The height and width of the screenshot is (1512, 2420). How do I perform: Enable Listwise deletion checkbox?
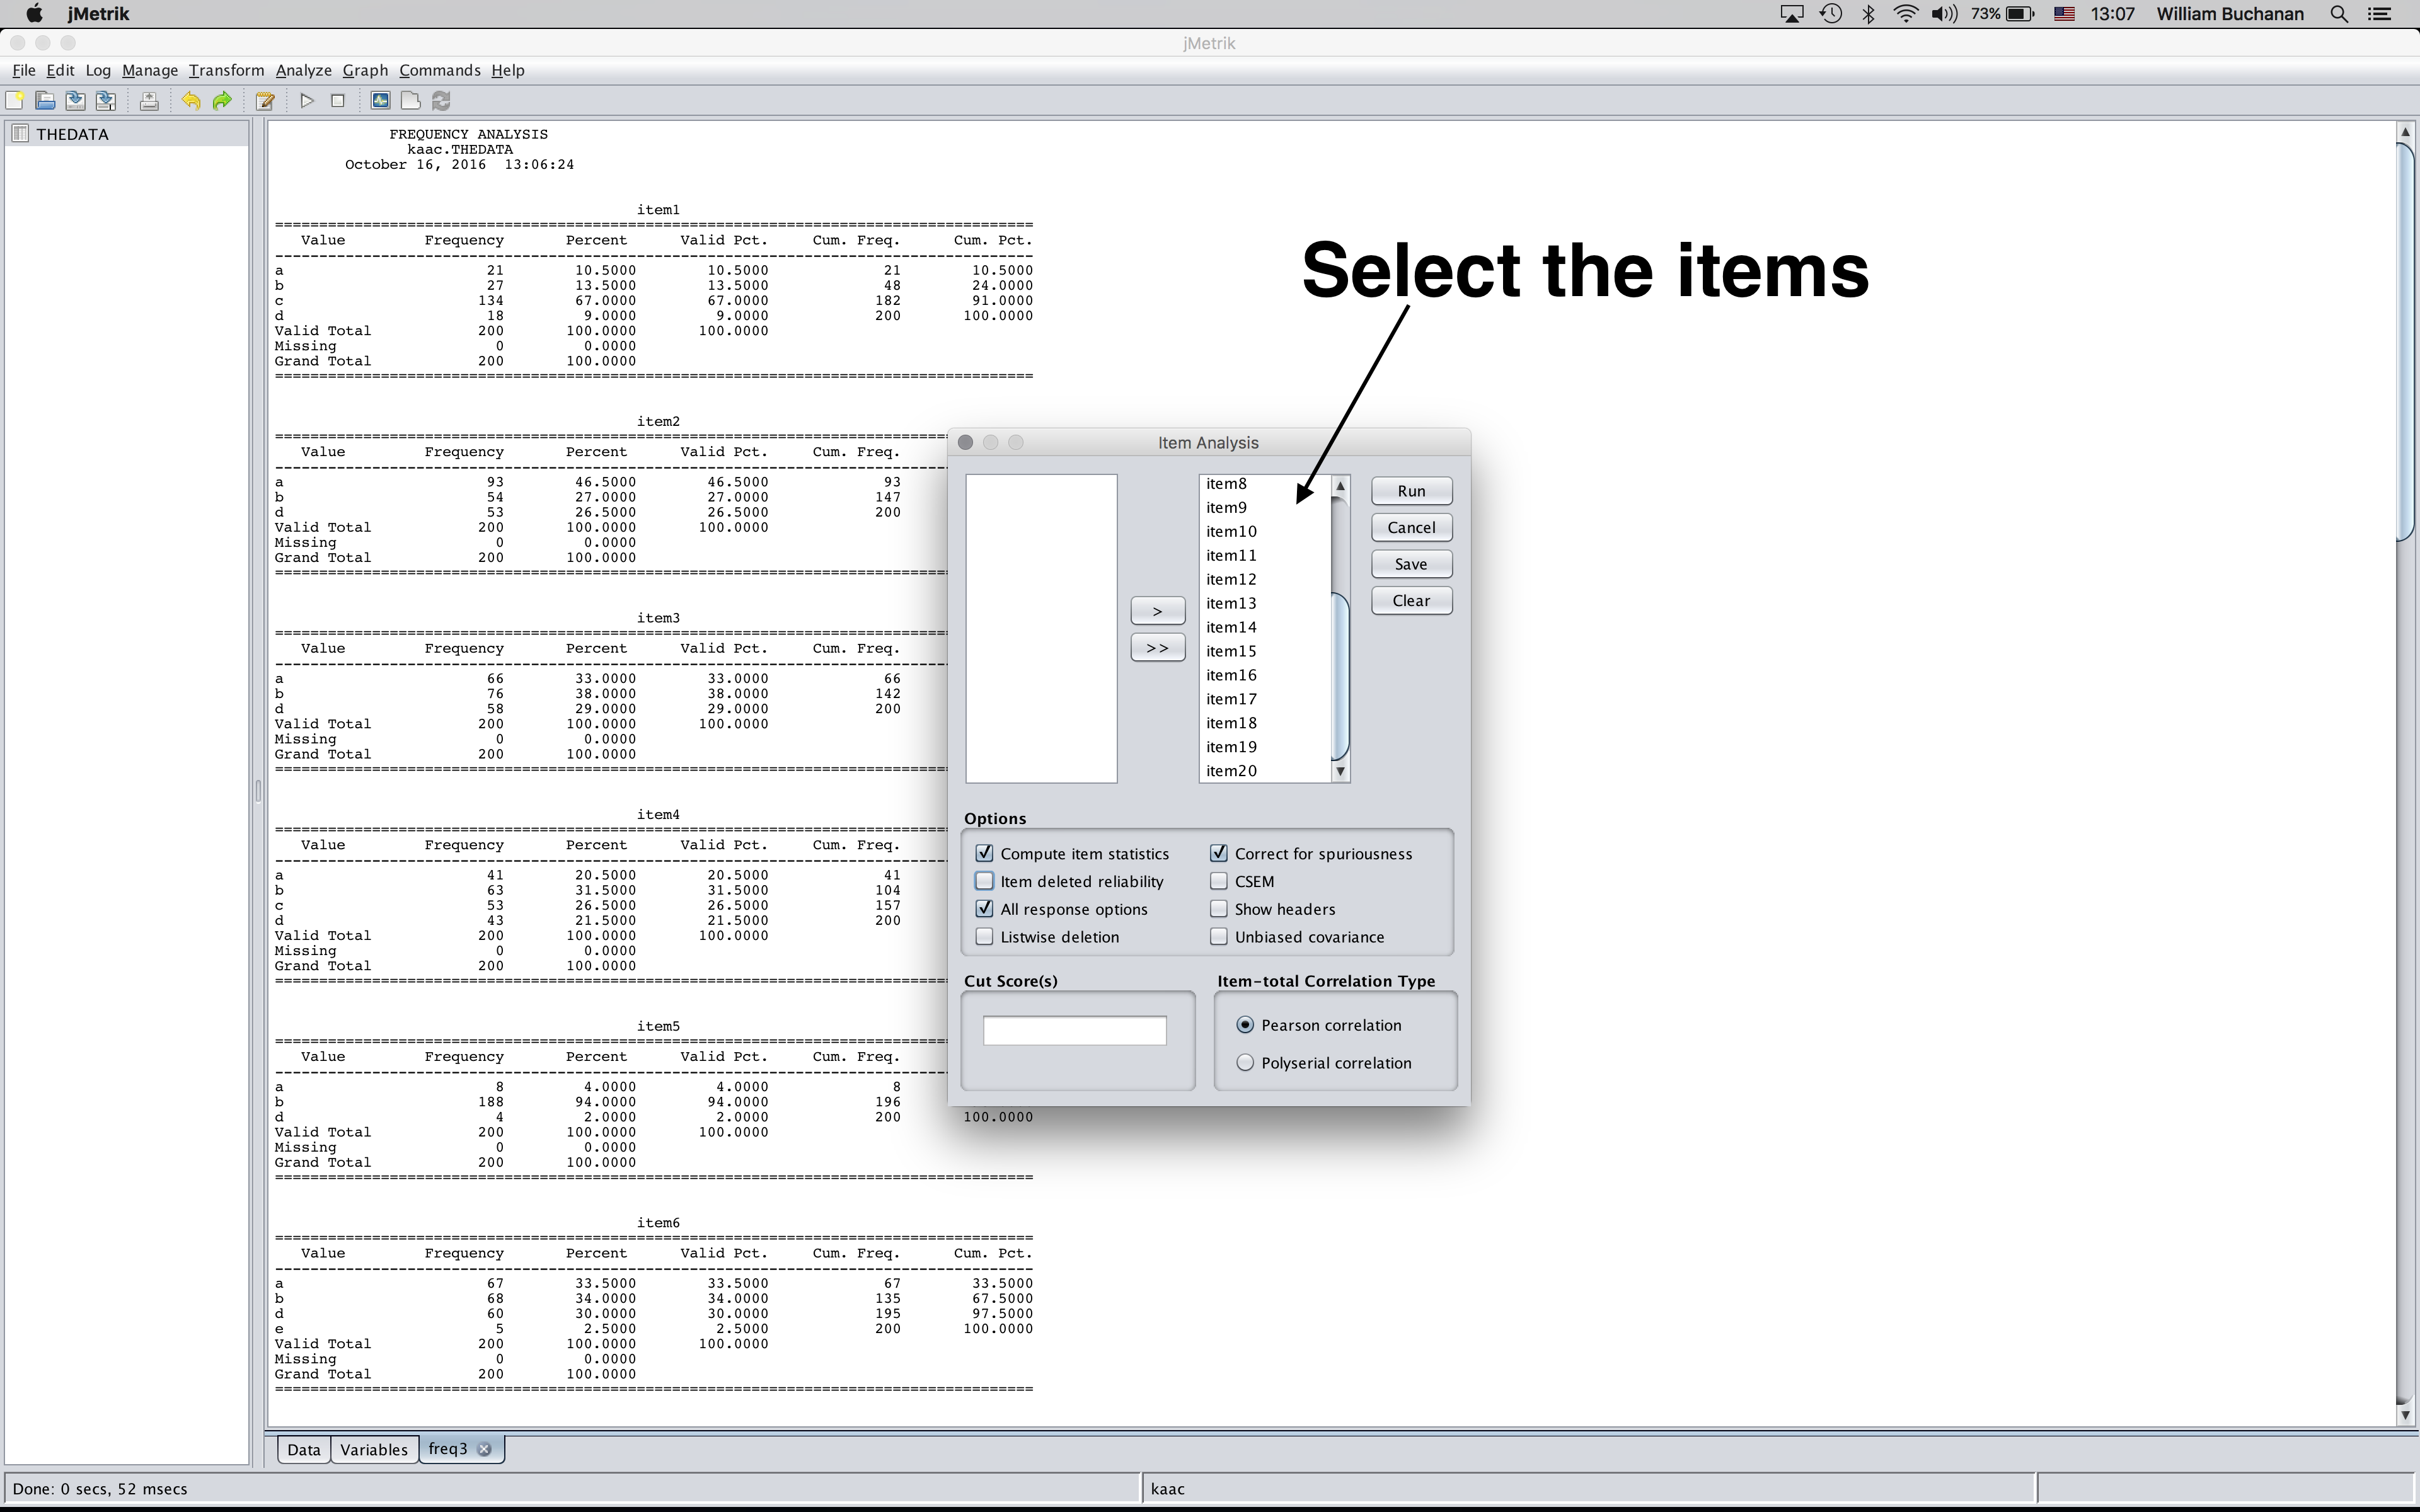[984, 937]
